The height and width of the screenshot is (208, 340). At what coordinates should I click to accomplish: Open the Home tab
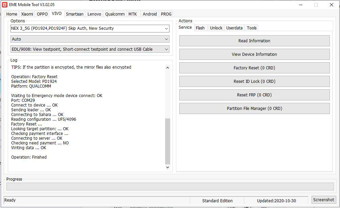(12, 14)
